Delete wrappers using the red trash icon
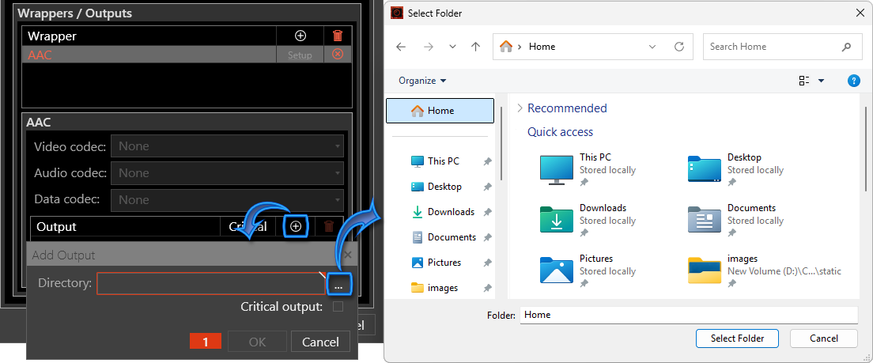Screen dimensions: 873x363 tap(338, 36)
